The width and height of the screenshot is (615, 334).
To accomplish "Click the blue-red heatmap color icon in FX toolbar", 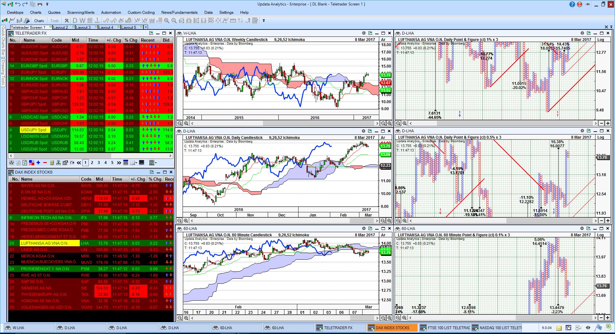I will pyautogui.click(x=32, y=163).
